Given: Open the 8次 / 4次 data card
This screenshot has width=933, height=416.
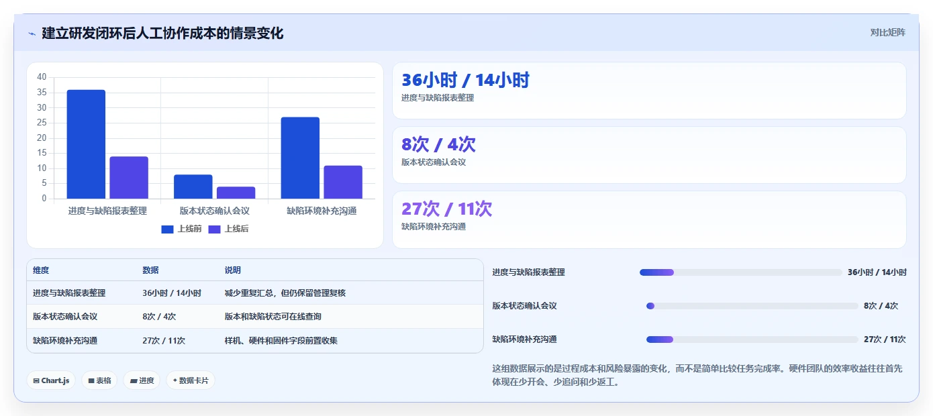Looking at the screenshot, I should [649, 155].
